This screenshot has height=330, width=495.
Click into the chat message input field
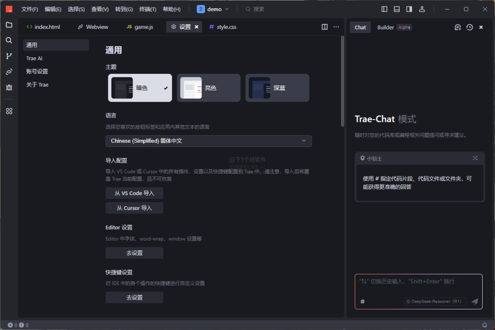(418, 286)
